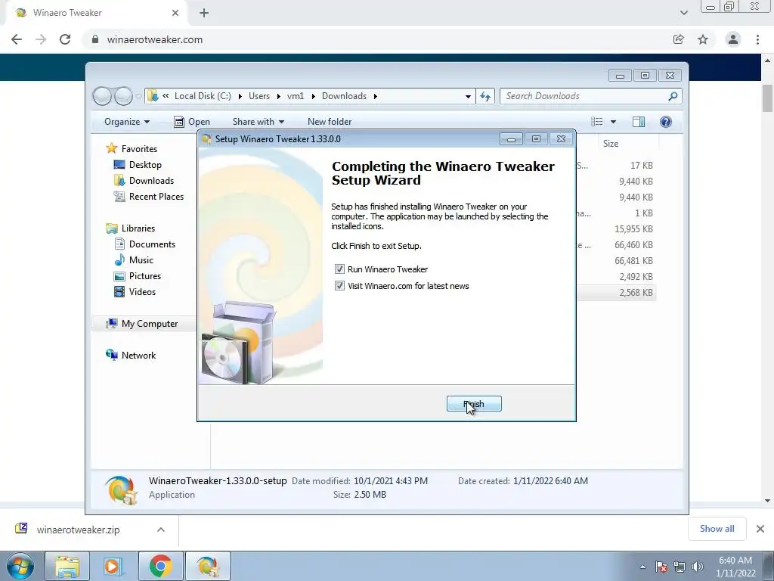Click Show all downloads button

pyautogui.click(x=717, y=529)
